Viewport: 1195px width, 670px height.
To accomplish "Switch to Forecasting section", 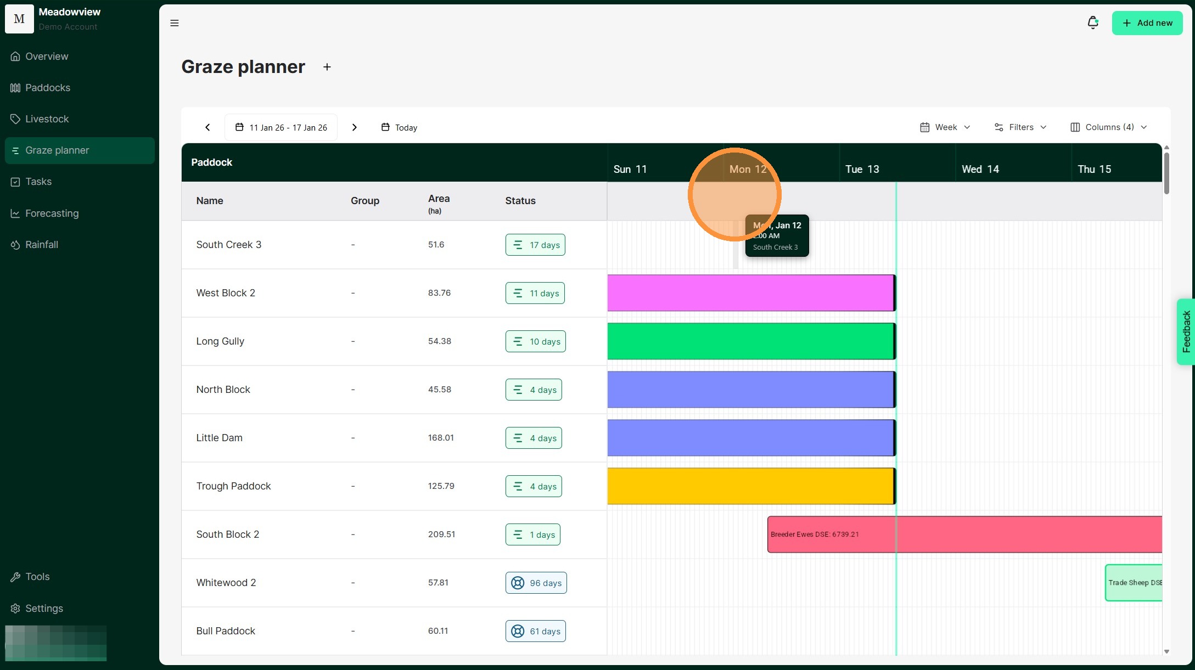I will pyautogui.click(x=52, y=213).
